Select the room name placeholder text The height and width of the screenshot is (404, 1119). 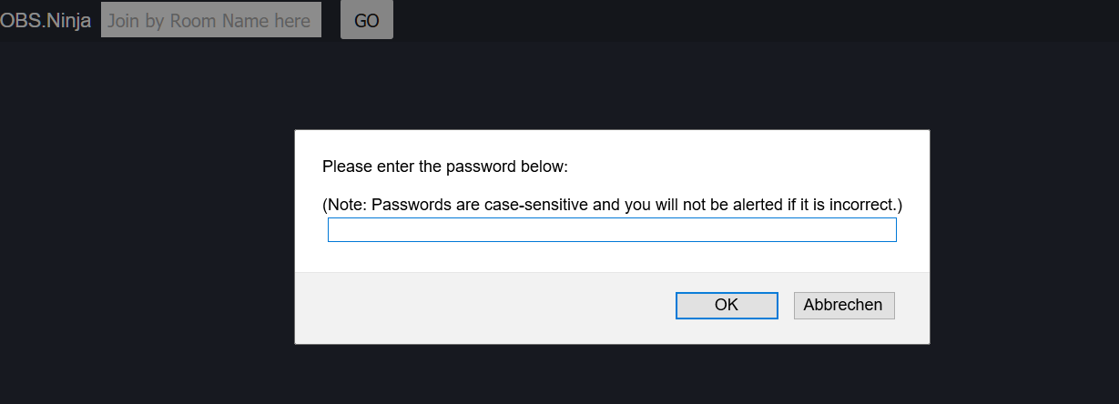coord(209,20)
